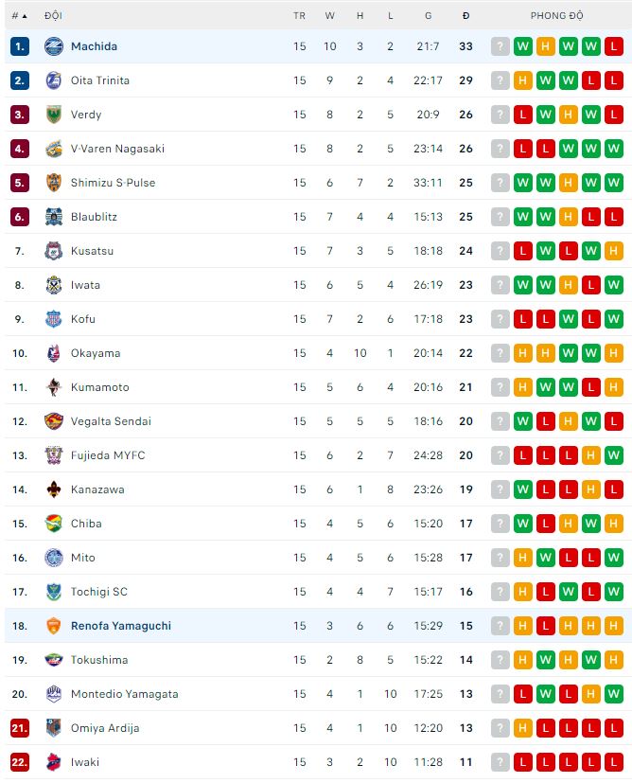The image size is (632, 783).
Task: Sort the table by rank number header
Action: click(19, 16)
